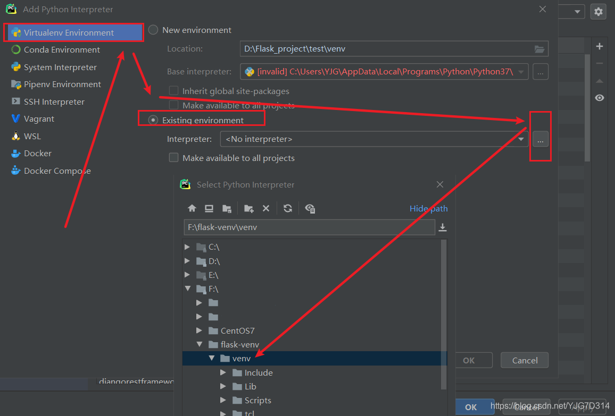Go to Home directory icon
The width and height of the screenshot is (615, 416).
[192, 208]
